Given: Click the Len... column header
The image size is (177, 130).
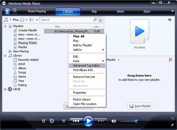Looking at the screenshot, I should point(98,27).
